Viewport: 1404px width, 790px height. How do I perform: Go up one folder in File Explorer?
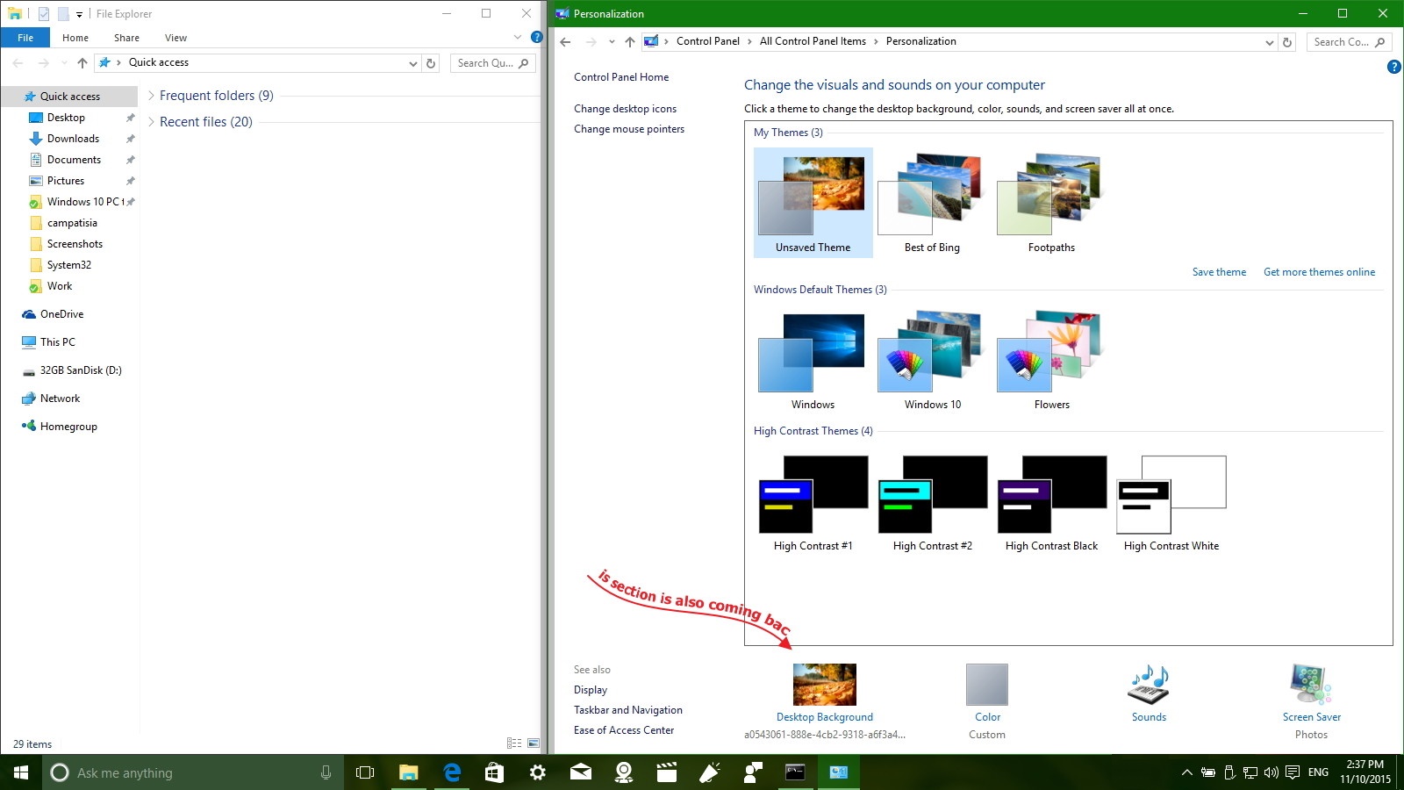point(82,63)
